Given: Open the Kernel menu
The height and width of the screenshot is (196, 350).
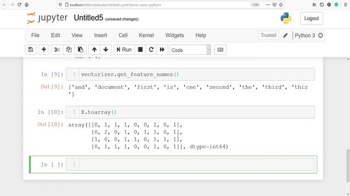Looking at the screenshot, I should point(147,35).
